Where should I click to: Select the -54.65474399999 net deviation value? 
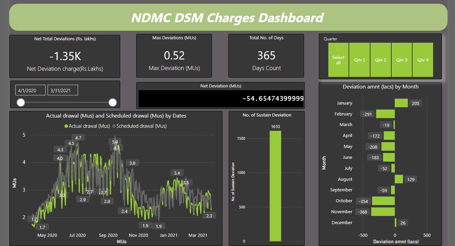point(273,98)
